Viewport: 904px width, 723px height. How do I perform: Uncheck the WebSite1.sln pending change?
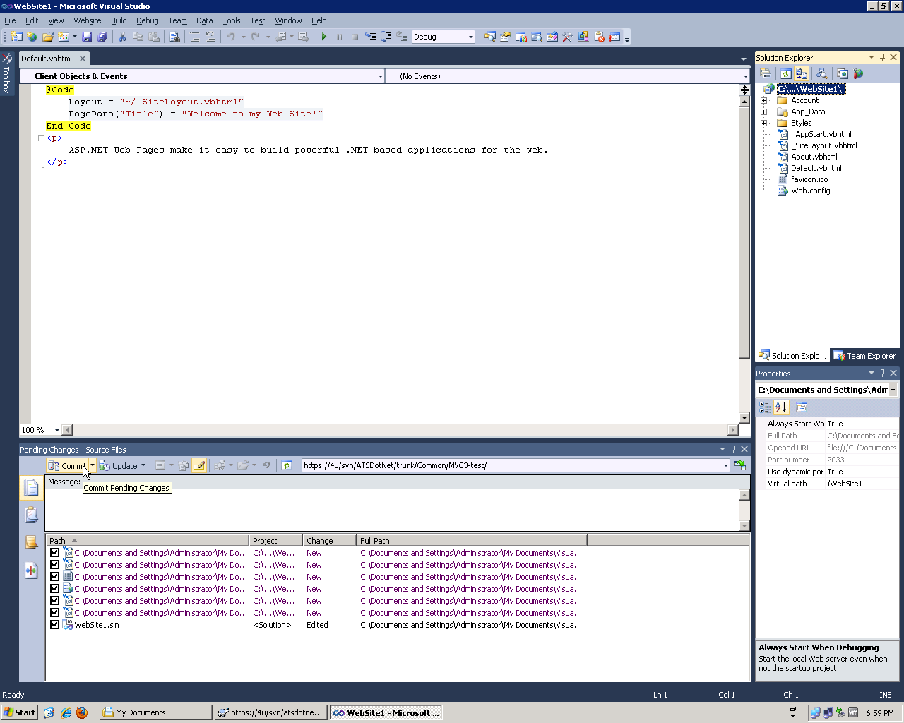(54, 625)
